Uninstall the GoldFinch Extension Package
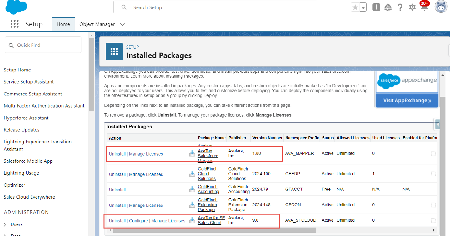The image size is (450, 236). pyautogui.click(x=117, y=205)
